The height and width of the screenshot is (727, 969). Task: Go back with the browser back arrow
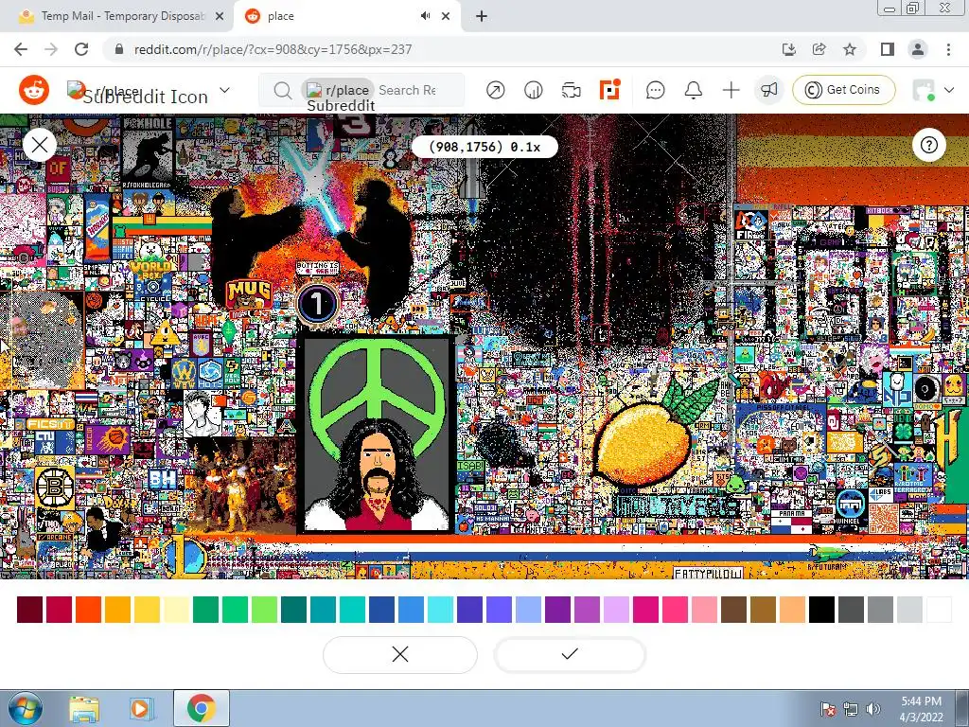[21, 49]
